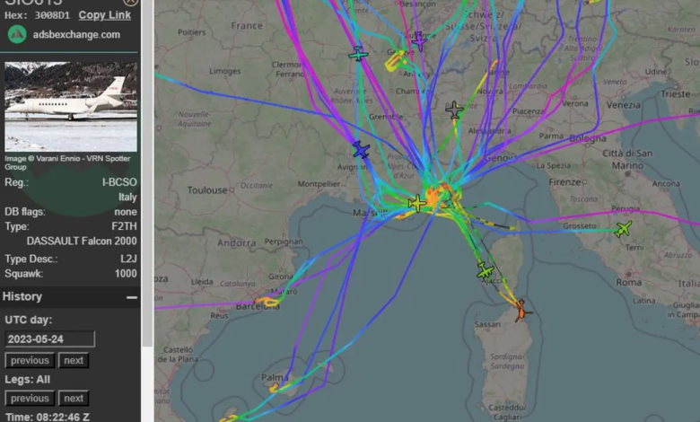Select the teal aircraft icon near Clermont-Ferrand

358,55
